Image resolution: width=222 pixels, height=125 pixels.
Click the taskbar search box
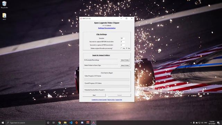pos(25,123)
